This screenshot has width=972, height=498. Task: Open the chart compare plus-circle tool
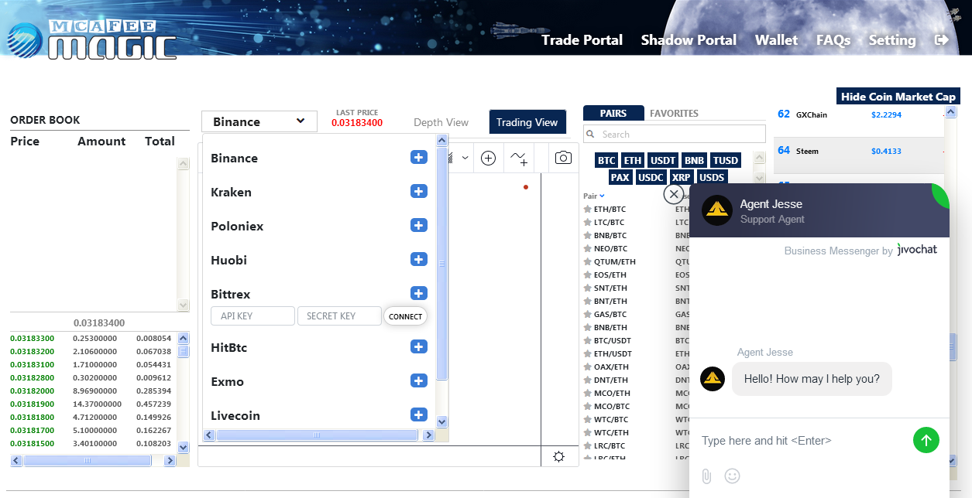pyautogui.click(x=488, y=158)
